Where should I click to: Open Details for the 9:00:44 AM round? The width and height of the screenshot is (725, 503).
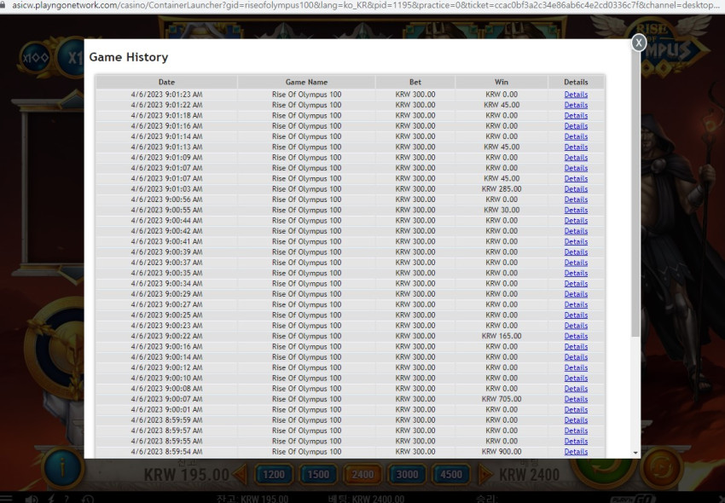(x=576, y=221)
